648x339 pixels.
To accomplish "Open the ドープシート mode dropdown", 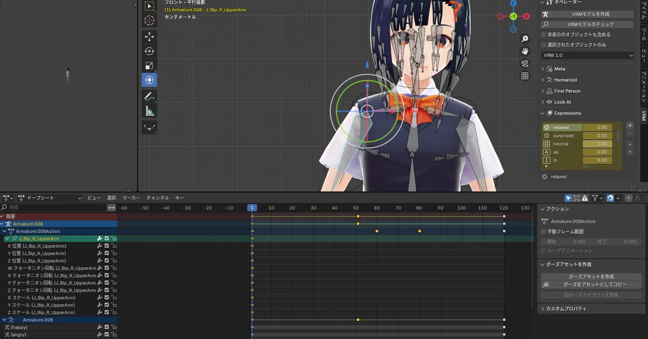I will [x=50, y=198].
